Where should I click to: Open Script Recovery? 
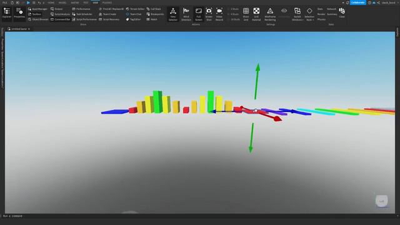109,19
